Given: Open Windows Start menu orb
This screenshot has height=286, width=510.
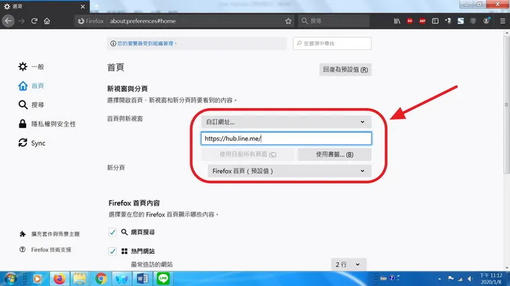Looking at the screenshot, I should [x=10, y=278].
